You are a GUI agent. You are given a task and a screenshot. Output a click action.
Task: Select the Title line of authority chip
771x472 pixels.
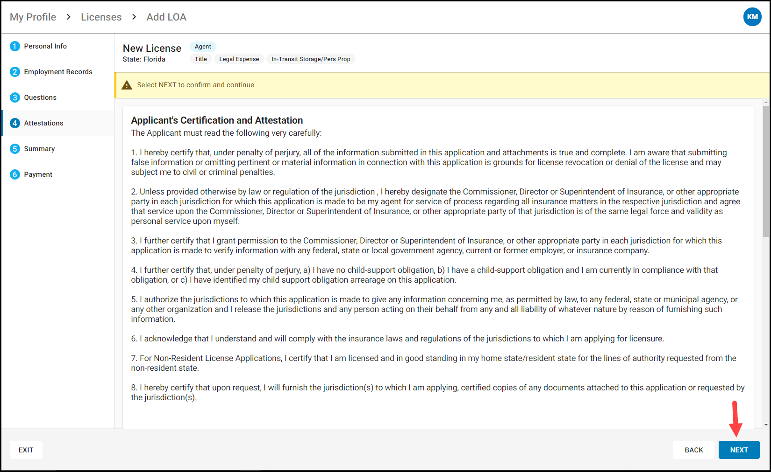[x=200, y=59]
